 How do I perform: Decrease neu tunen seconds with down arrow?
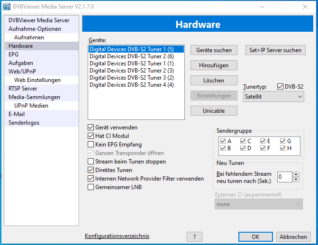pos(296,180)
